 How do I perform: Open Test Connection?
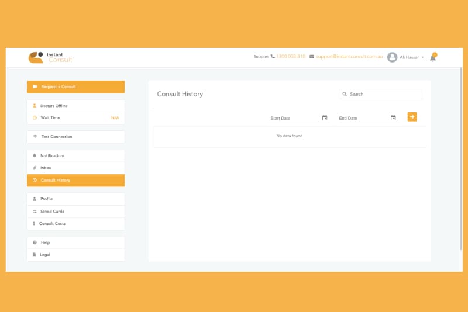tap(76, 137)
